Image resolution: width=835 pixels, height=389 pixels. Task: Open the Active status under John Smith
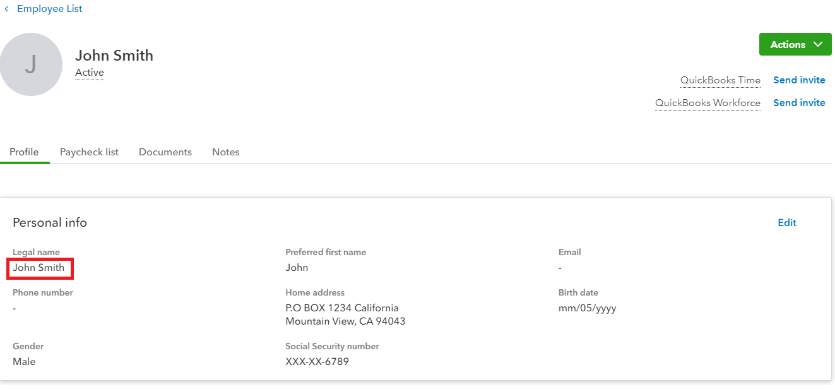(90, 73)
